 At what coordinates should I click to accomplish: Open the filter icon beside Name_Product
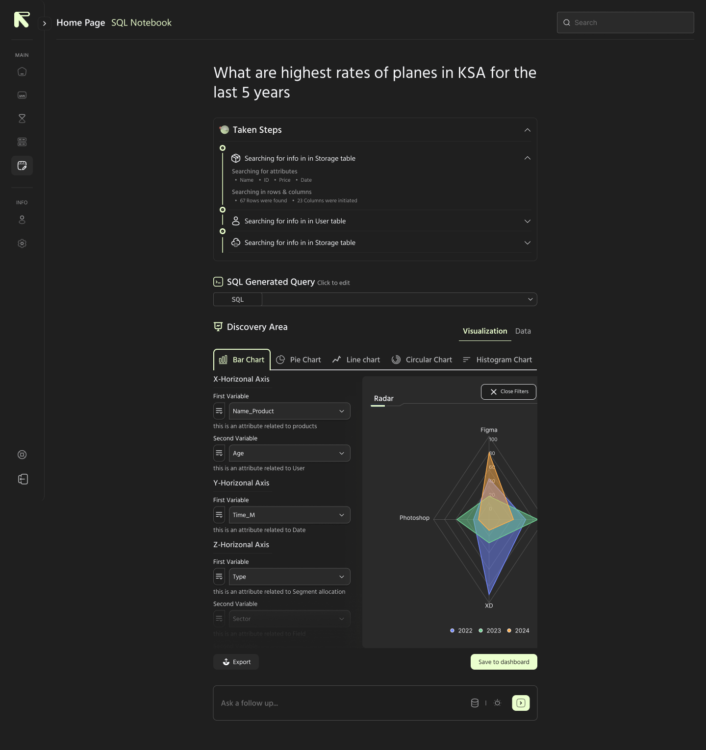[x=219, y=411]
